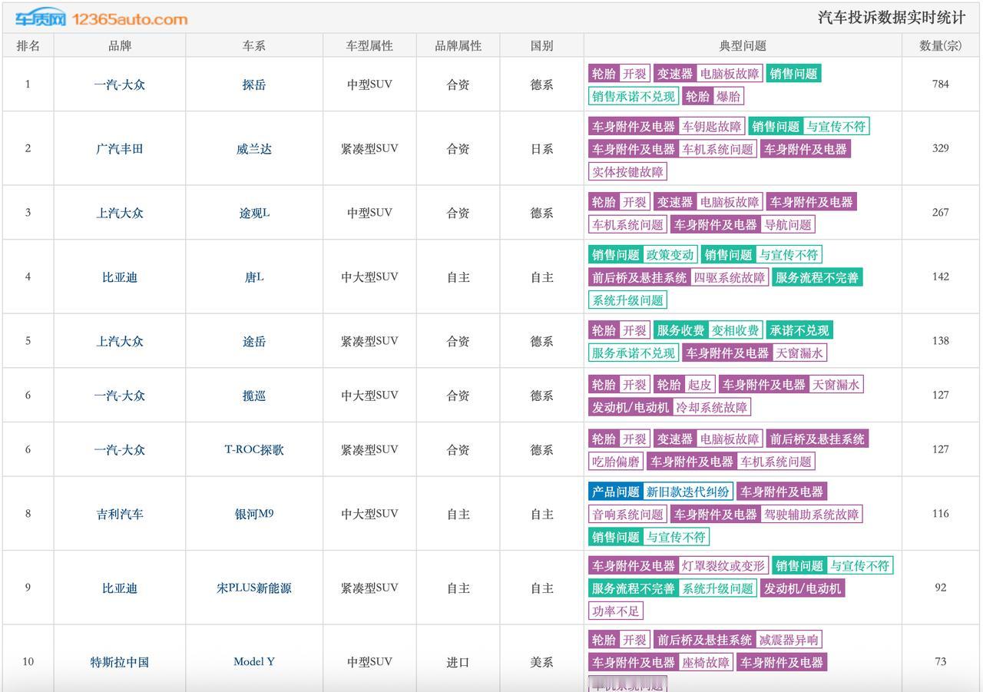Click the 四驱系统故障 issue tag

click(x=730, y=277)
